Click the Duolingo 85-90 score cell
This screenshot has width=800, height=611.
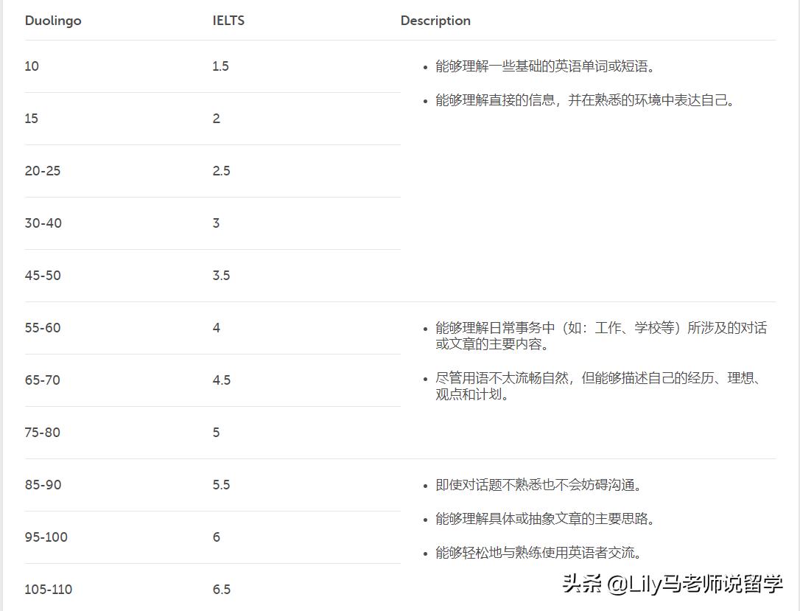pyautogui.click(x=43, y=485)
